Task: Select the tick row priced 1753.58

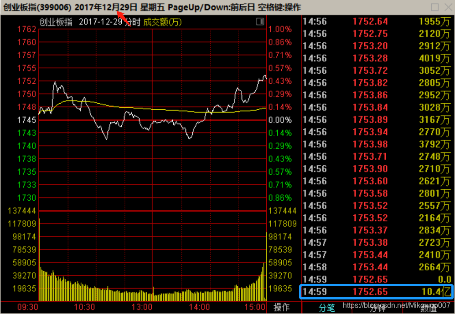Action: click(x=377, y=193)
